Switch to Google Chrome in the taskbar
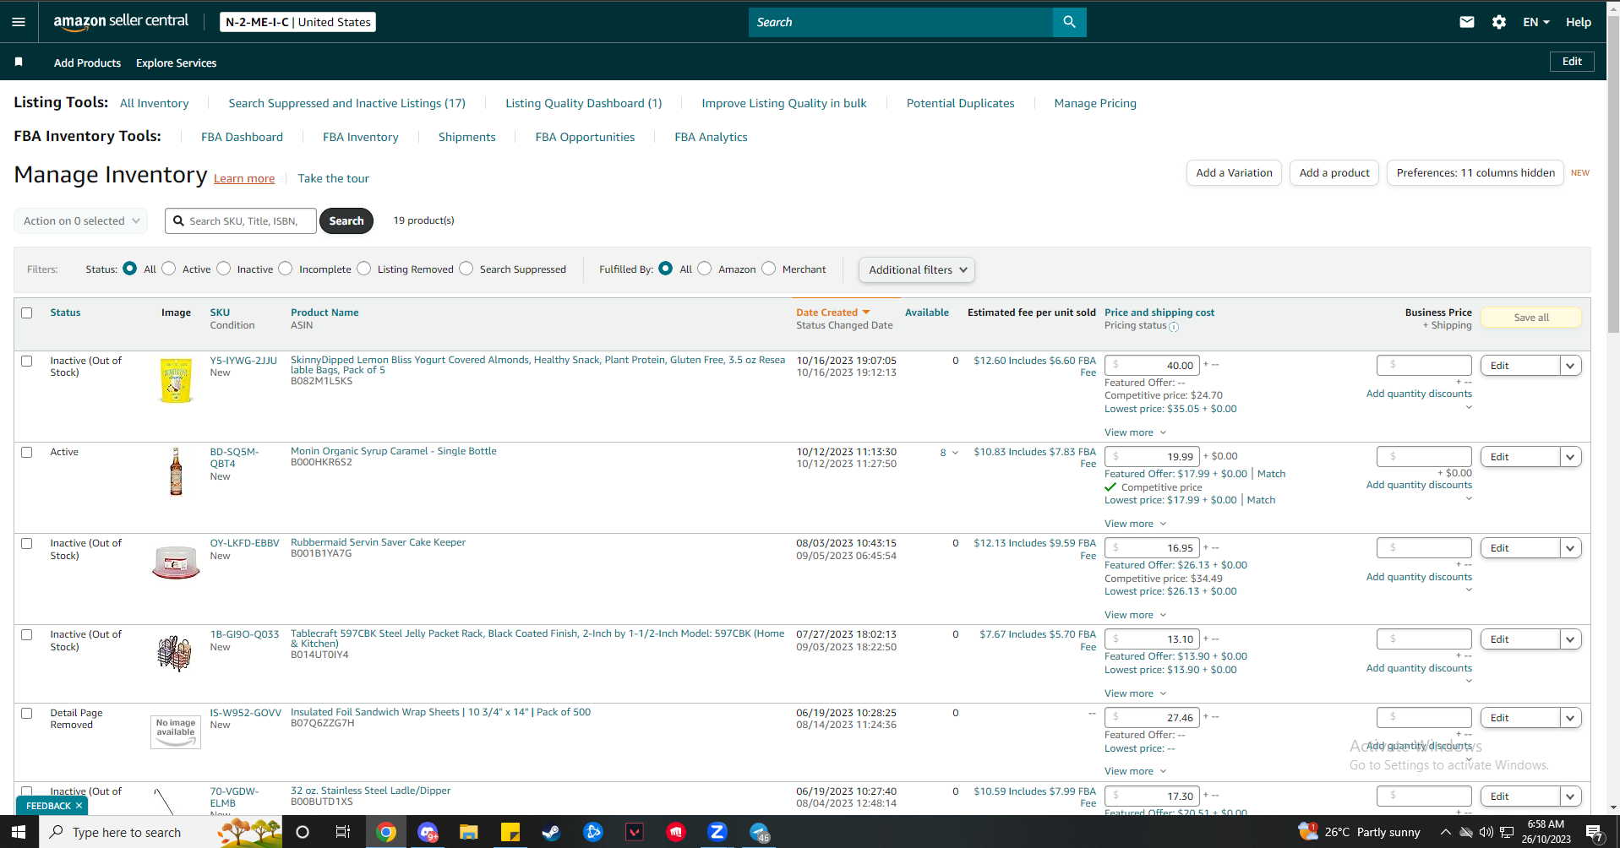The height and width of the screenshot is (848, 1620). [x=386, y=832]
